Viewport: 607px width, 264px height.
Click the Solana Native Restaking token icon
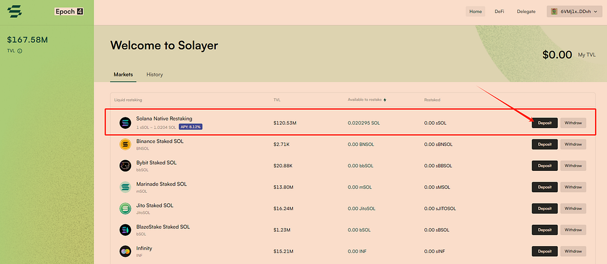click(125, 123)
